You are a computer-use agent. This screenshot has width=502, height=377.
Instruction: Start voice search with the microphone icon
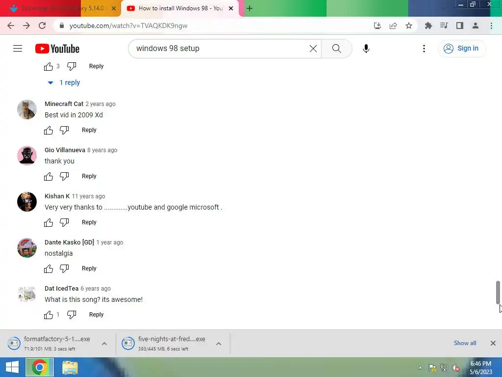366,49
